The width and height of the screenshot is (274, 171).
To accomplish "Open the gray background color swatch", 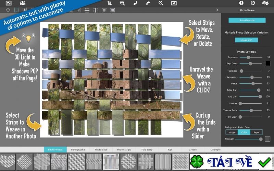I will click(x=267, y=139).
